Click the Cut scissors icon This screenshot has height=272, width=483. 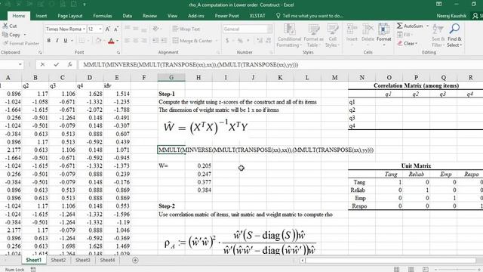(5, 26)
